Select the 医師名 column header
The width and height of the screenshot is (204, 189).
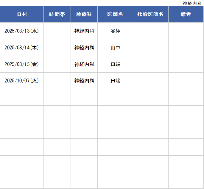coord(115,14)
